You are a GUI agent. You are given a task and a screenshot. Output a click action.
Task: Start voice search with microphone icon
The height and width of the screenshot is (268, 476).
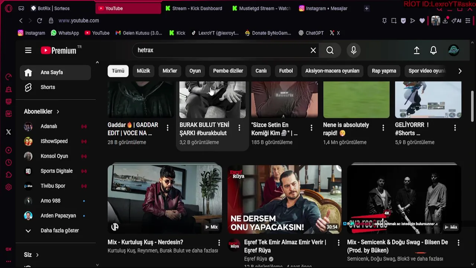(354, 50)
